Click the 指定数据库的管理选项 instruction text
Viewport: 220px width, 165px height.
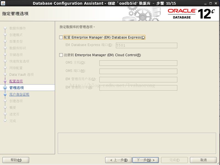77,27
